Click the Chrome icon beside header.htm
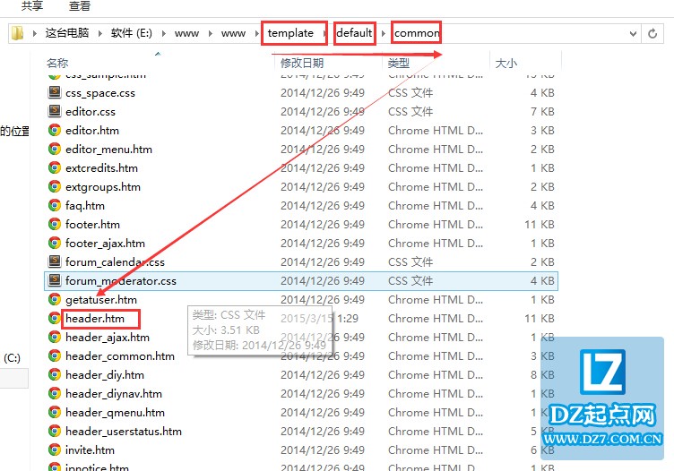 [55, 319]
